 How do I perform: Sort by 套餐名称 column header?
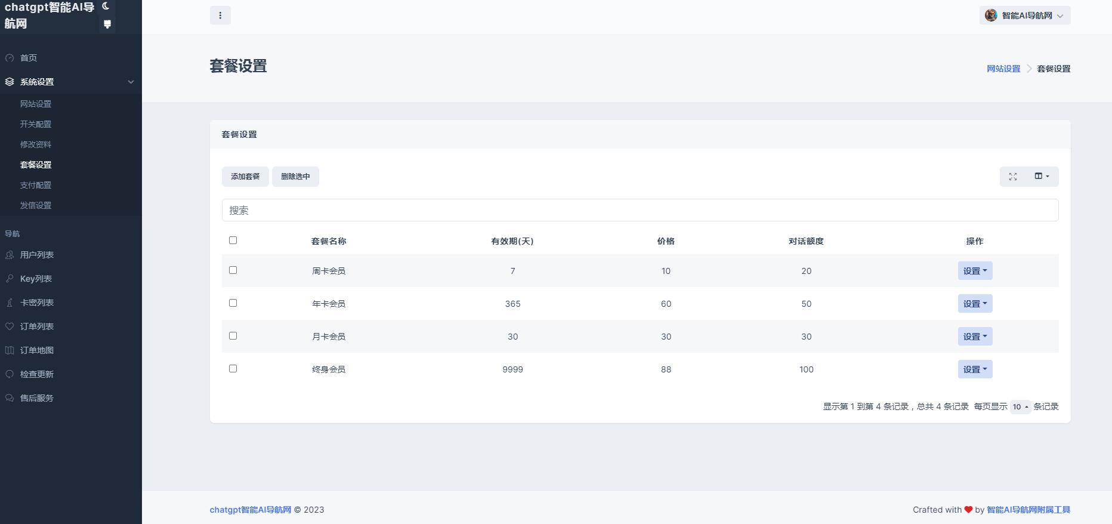(329, 241)
